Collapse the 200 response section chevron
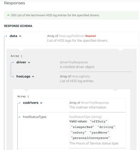The image size is (140, 150). pyautogui.click(x=8, y=15)
